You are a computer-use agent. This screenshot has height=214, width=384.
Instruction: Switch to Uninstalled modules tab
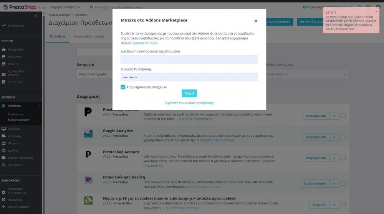89,36
